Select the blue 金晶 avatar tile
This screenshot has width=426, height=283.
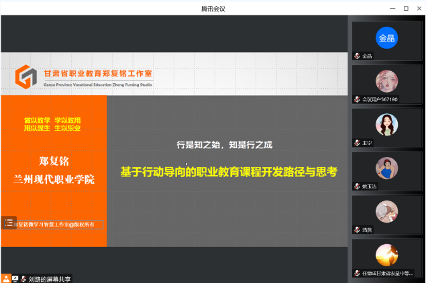[386, 38]
